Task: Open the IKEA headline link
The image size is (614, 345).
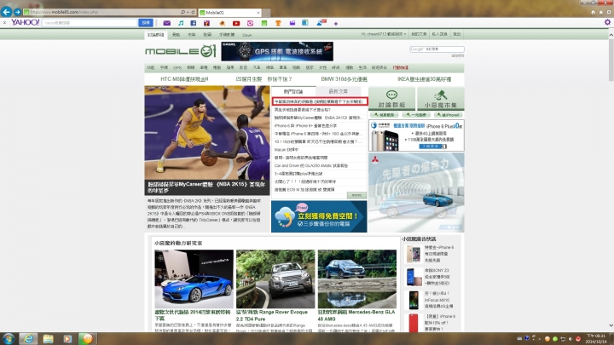Action: [424, 79]
